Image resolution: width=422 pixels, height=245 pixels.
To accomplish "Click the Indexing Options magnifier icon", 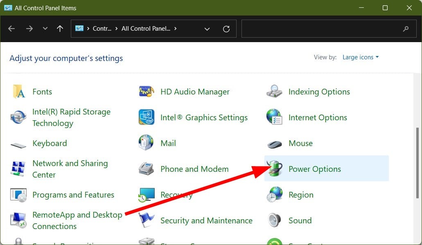I will click(274, 92).
